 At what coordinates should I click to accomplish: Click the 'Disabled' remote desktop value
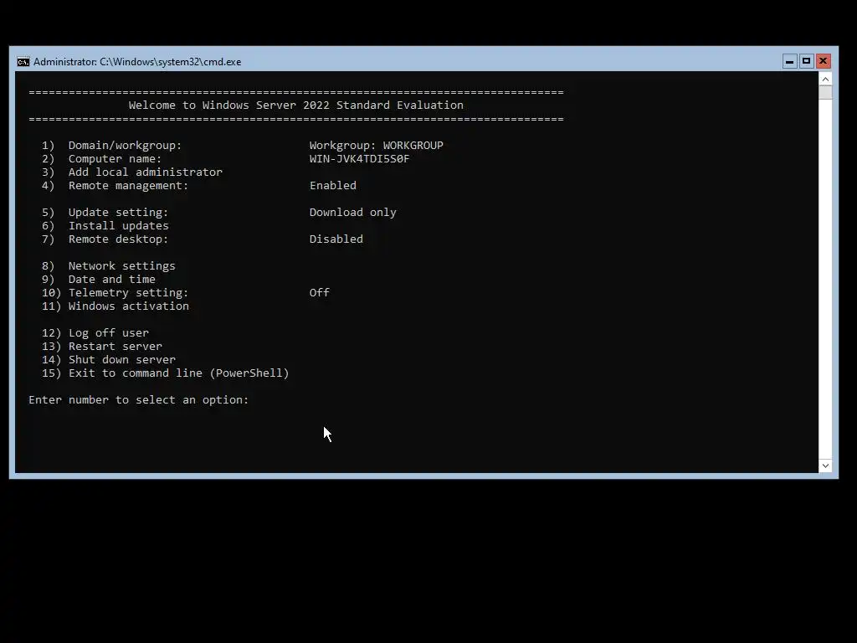click(336, 239)
